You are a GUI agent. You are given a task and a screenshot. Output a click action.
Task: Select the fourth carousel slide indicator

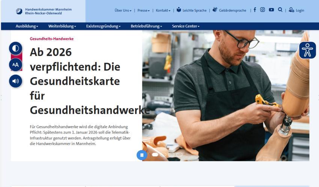179,154
